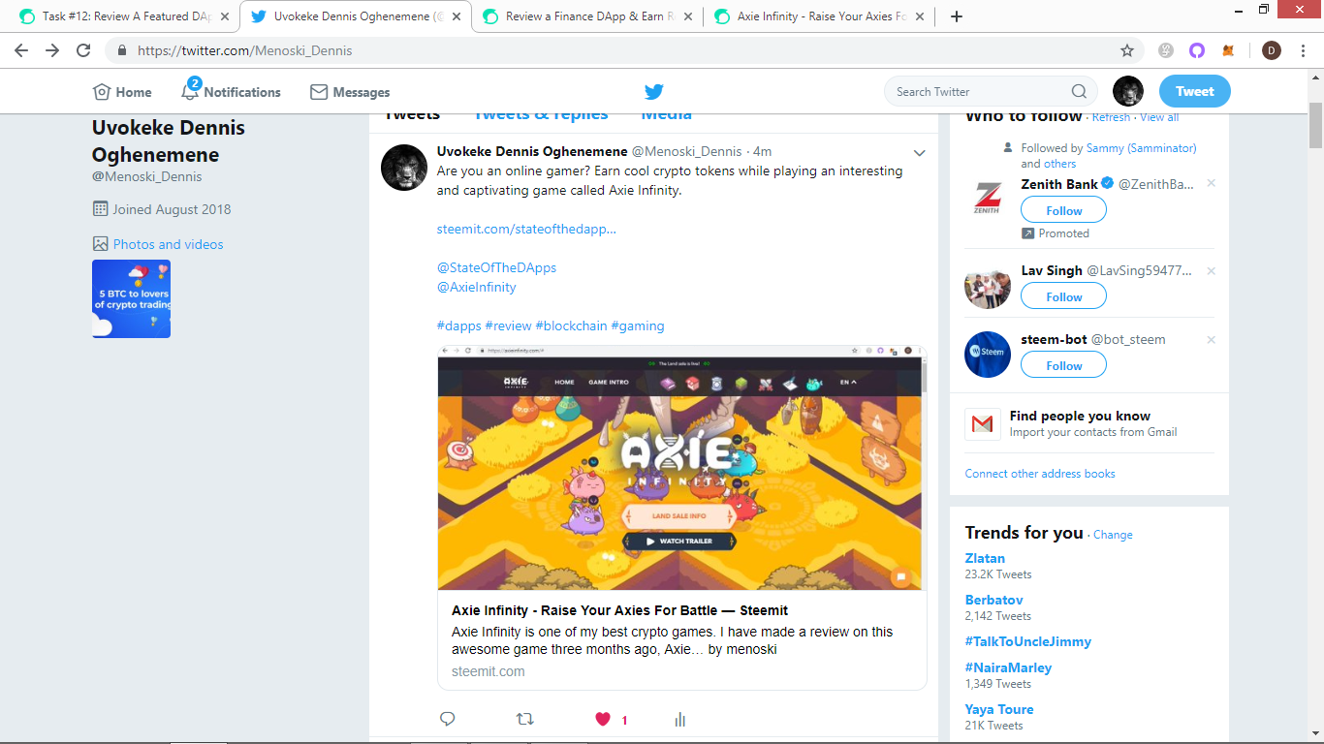The width and height of the screenshot is (1324, 744).
Task: Open steemit.com/stateofthedapp link in tweet
Action: 526,229
